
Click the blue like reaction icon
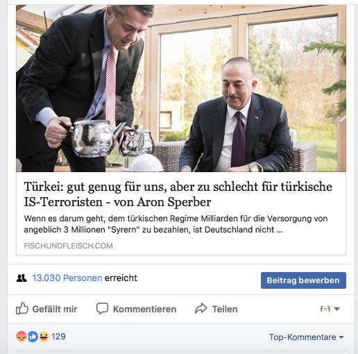[33, 337]
